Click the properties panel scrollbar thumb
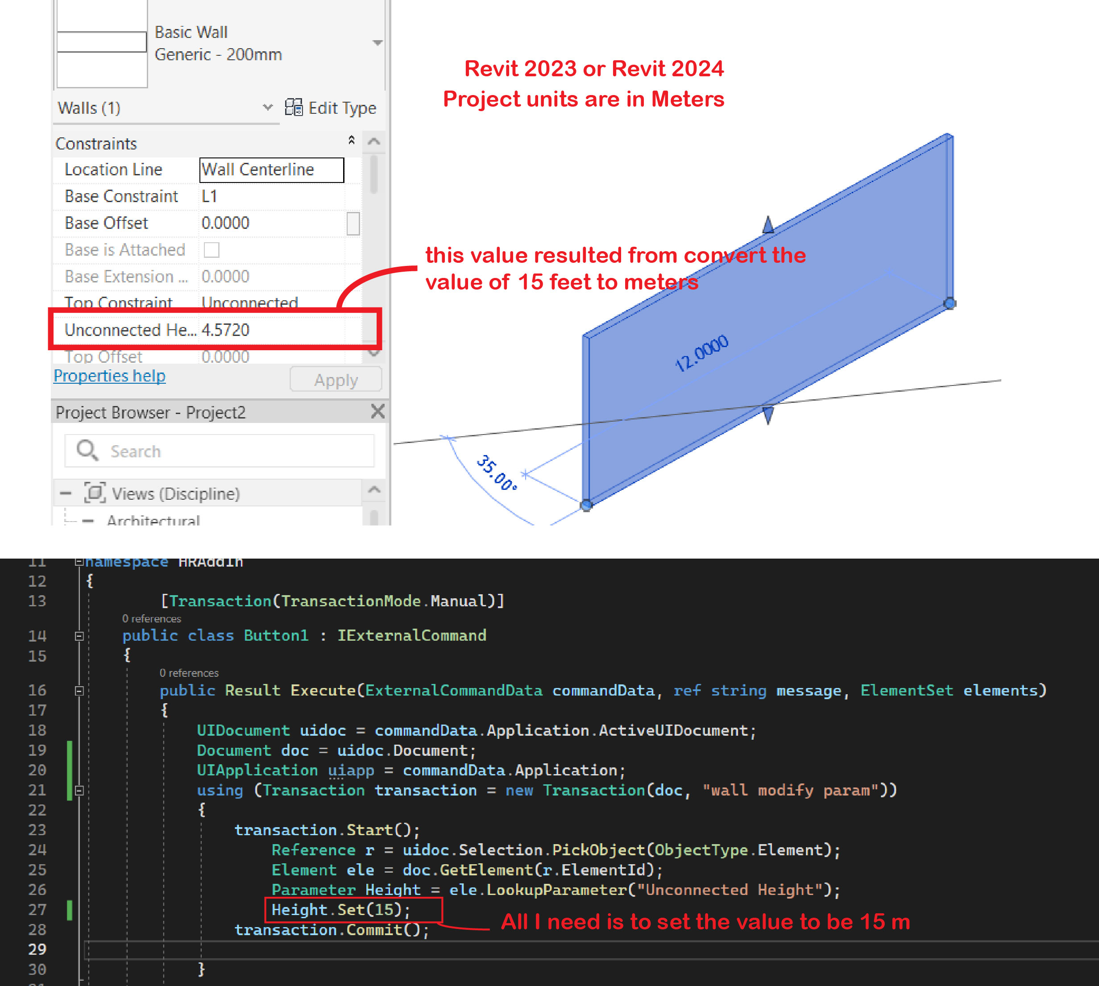This screenshot has width=1099, height=986. [x=373, y=174]
